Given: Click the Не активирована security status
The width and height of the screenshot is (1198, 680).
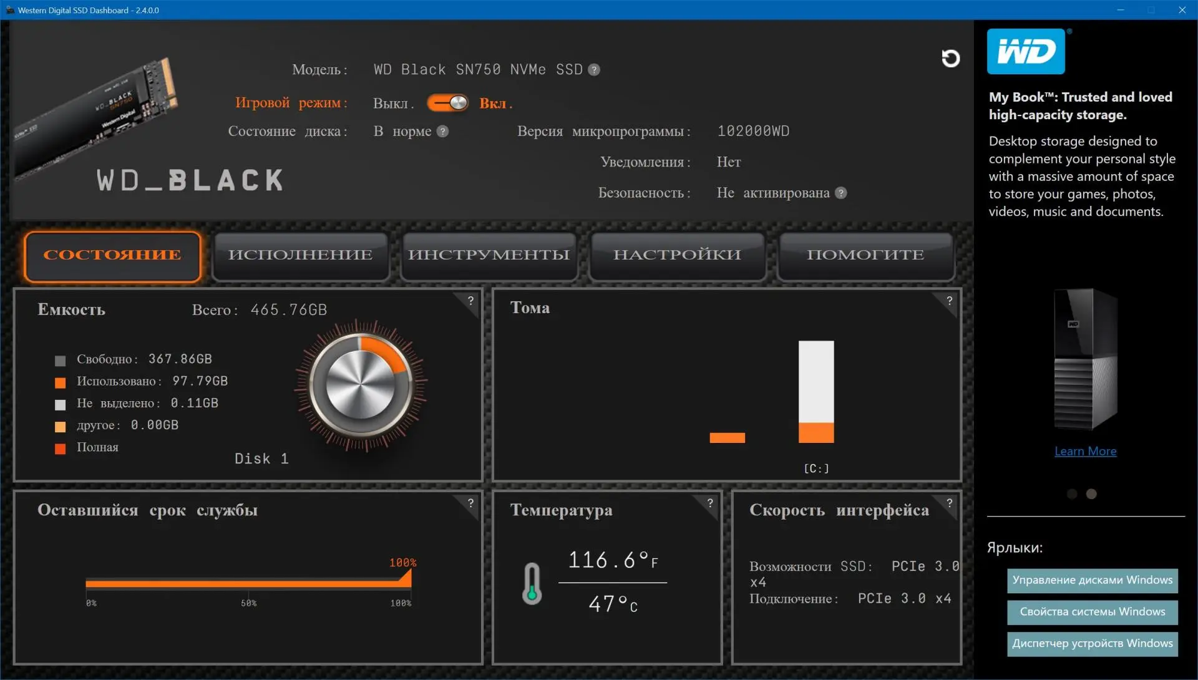Looking at the screenshot, I should (773, 193).
